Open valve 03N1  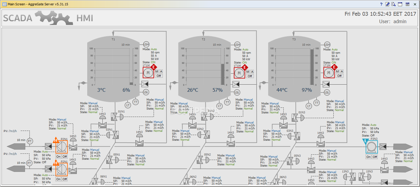pos(113,135)
